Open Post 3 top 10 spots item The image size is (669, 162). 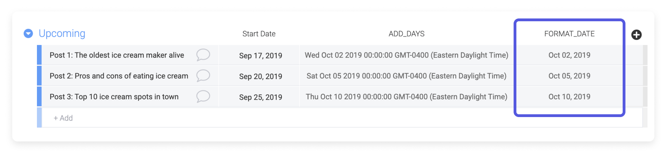coord(114,97)
